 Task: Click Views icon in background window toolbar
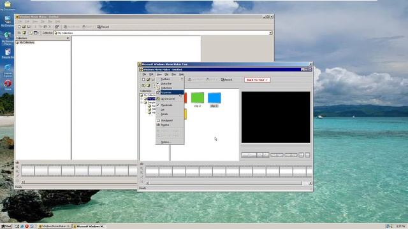36,33
